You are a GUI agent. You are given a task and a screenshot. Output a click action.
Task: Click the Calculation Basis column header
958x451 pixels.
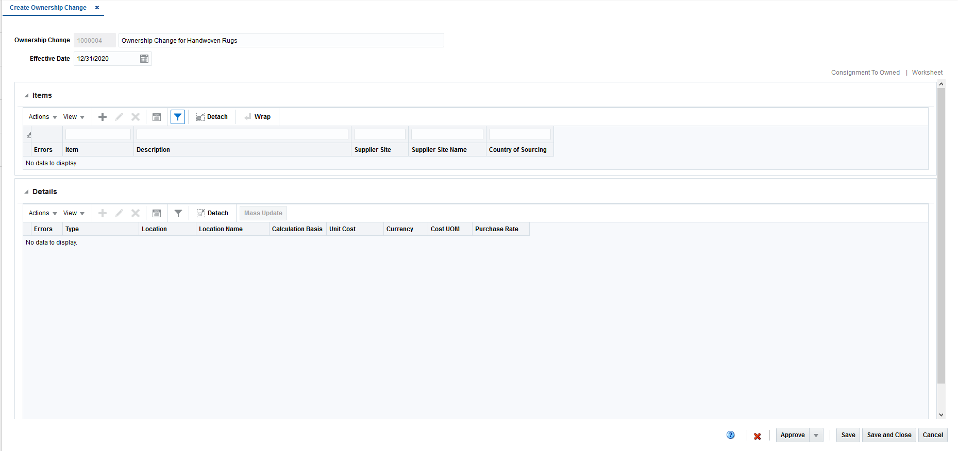[x=297, y=229]
